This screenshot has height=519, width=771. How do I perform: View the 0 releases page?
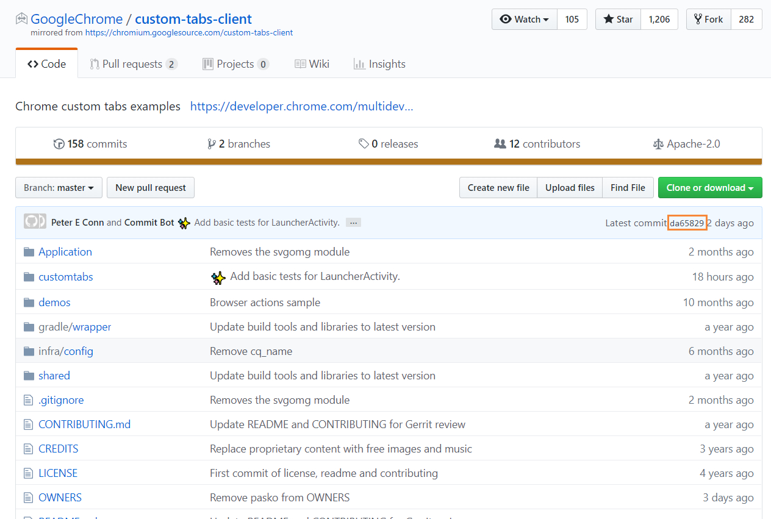[x=389, y=144]
